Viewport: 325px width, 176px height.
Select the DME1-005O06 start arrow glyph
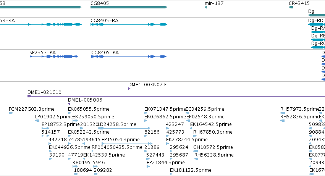[x=69, y=104]
